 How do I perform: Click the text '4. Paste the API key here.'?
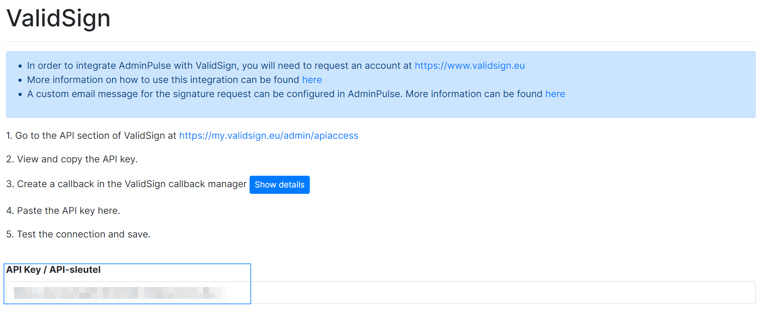tap(63, 211)
